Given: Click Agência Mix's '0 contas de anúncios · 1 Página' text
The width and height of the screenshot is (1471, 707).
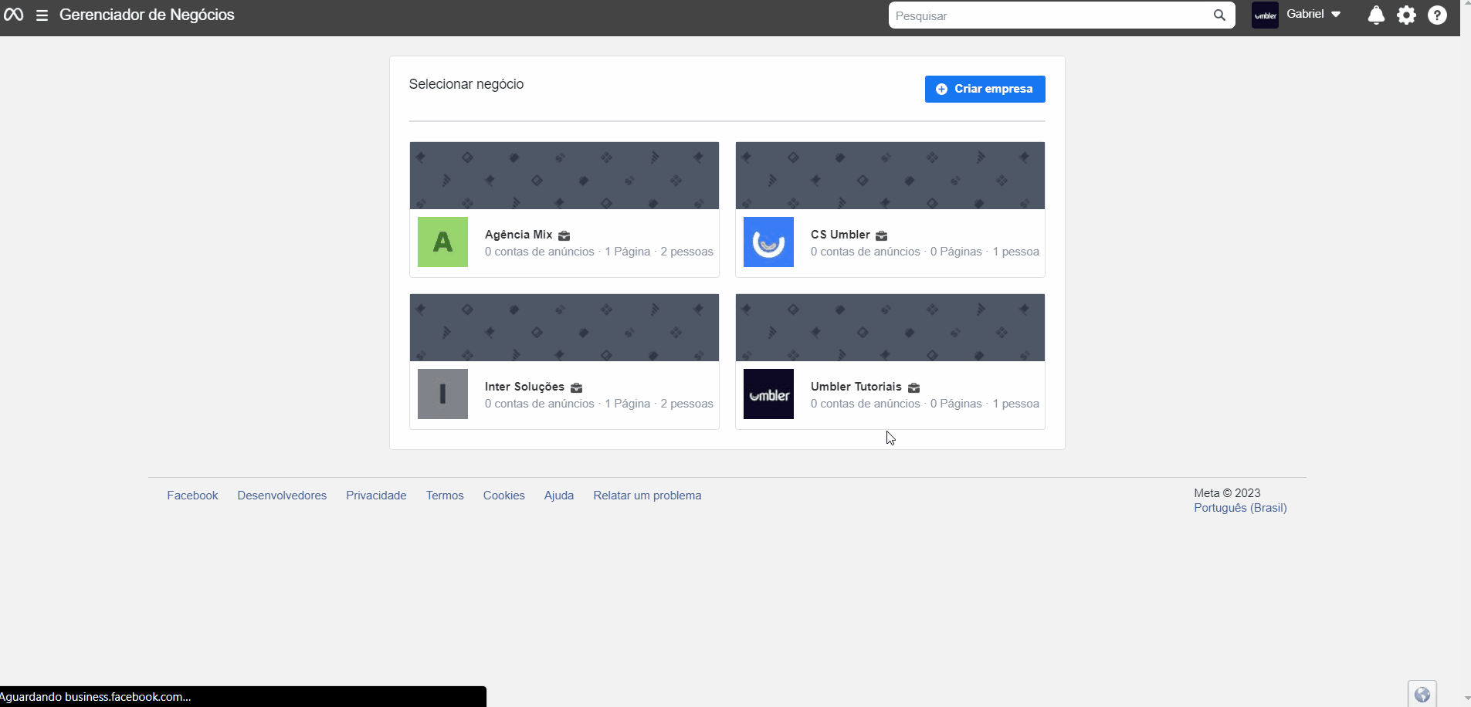Looking at the screenshot, I should click(568, 252).
